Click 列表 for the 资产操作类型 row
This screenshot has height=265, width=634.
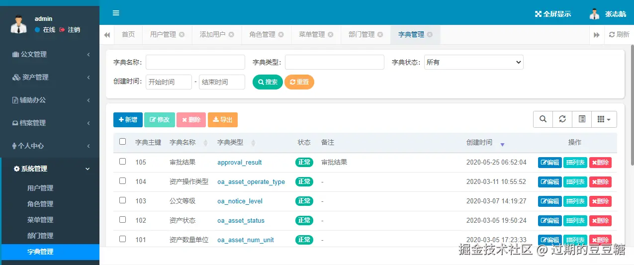[575, 182]
